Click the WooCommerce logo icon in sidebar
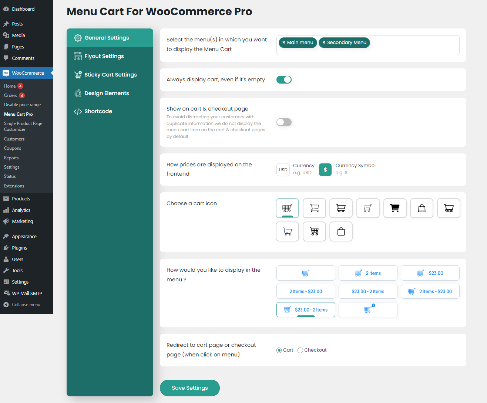487x403 pixels. [x=6, y=73]
